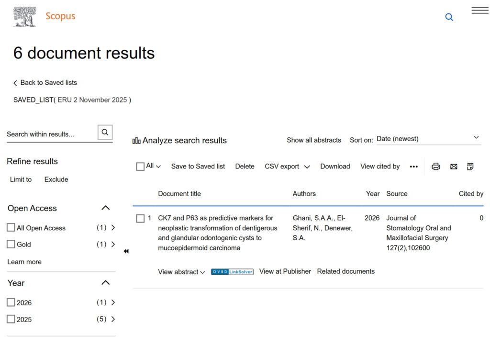
Task: Select document 1 checkbox
Action: click(x=140, y=218)
